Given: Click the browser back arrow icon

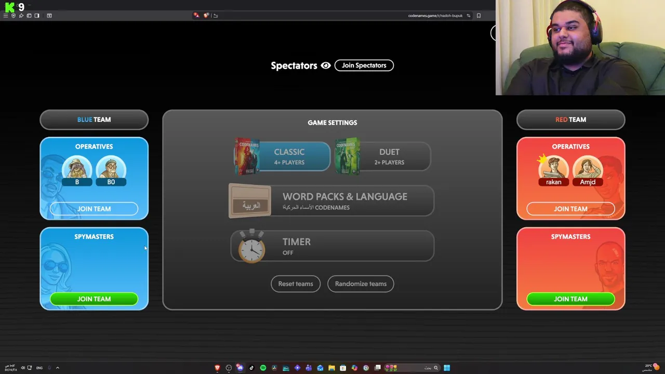Looking at the screenshot, I should (216, 16).
